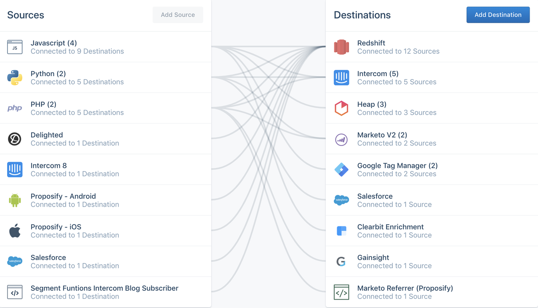Select the Salesforce source name
The height and width of the screenshot is (308, 538).
click(x=48, y=258)
